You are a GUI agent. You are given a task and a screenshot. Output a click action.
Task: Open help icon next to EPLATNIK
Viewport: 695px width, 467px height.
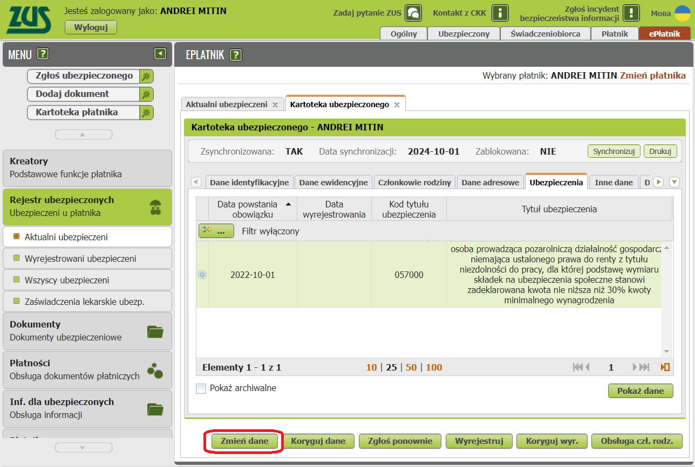[x=236, y=54]
